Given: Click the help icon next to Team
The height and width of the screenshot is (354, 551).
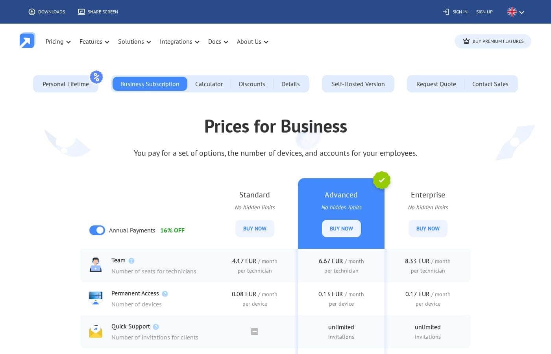Looking at the screenshot, I should (131, 261).
